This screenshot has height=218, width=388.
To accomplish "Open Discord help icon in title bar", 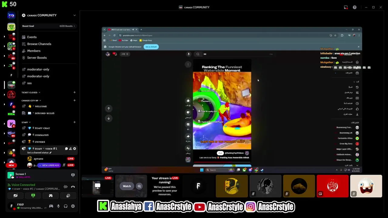I will click(x=354, y=7).
